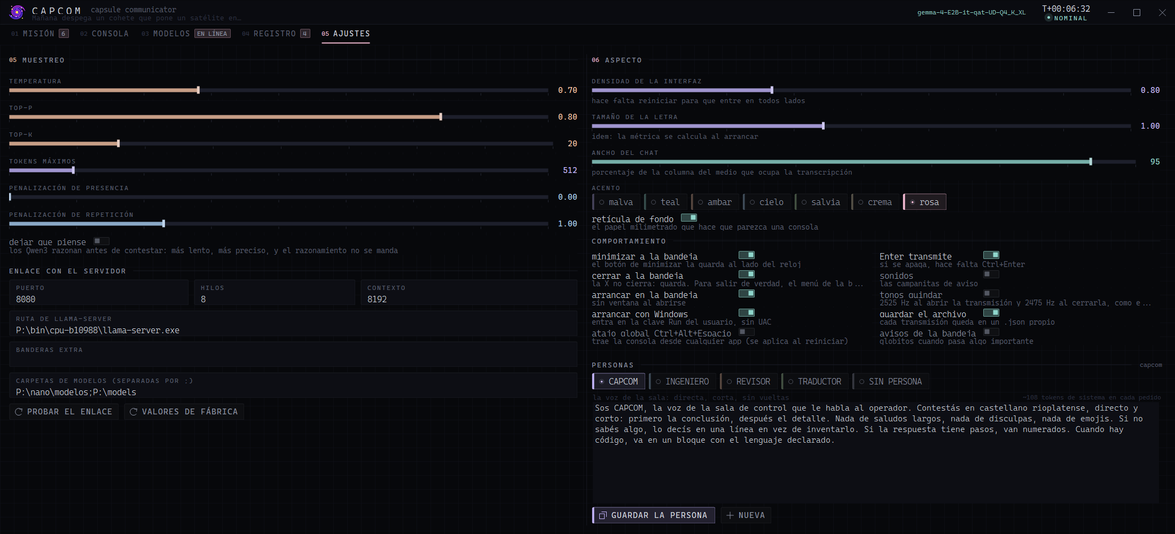Open the REGISTRO tab
This screenshot has height=534, width=1175.
276,34
